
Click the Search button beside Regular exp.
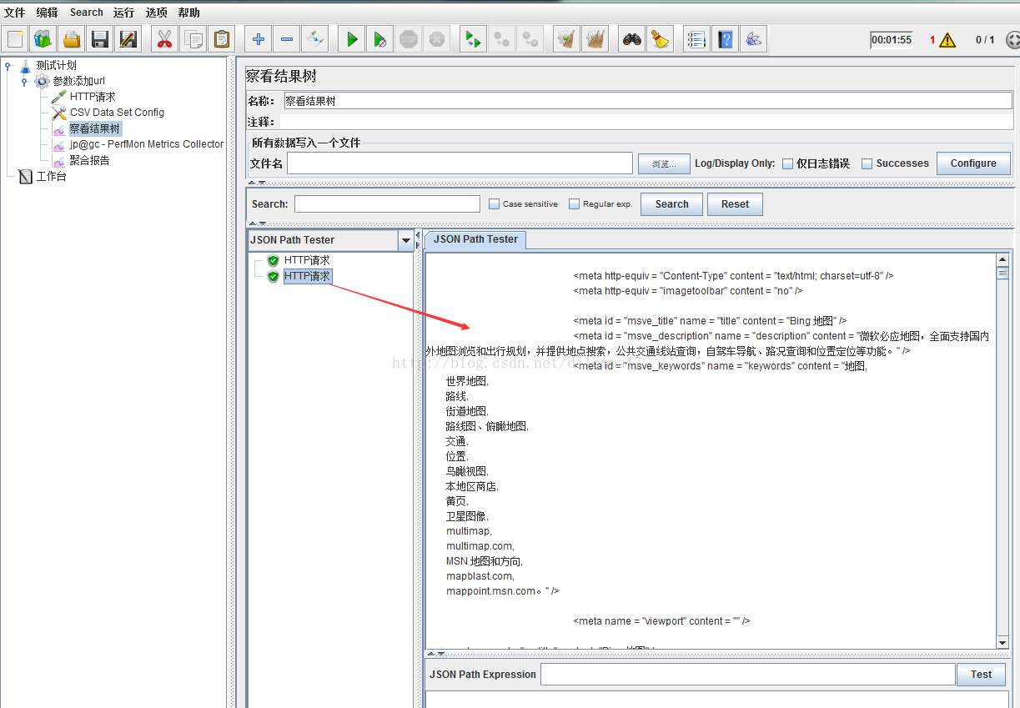click(x=671, y=204)
